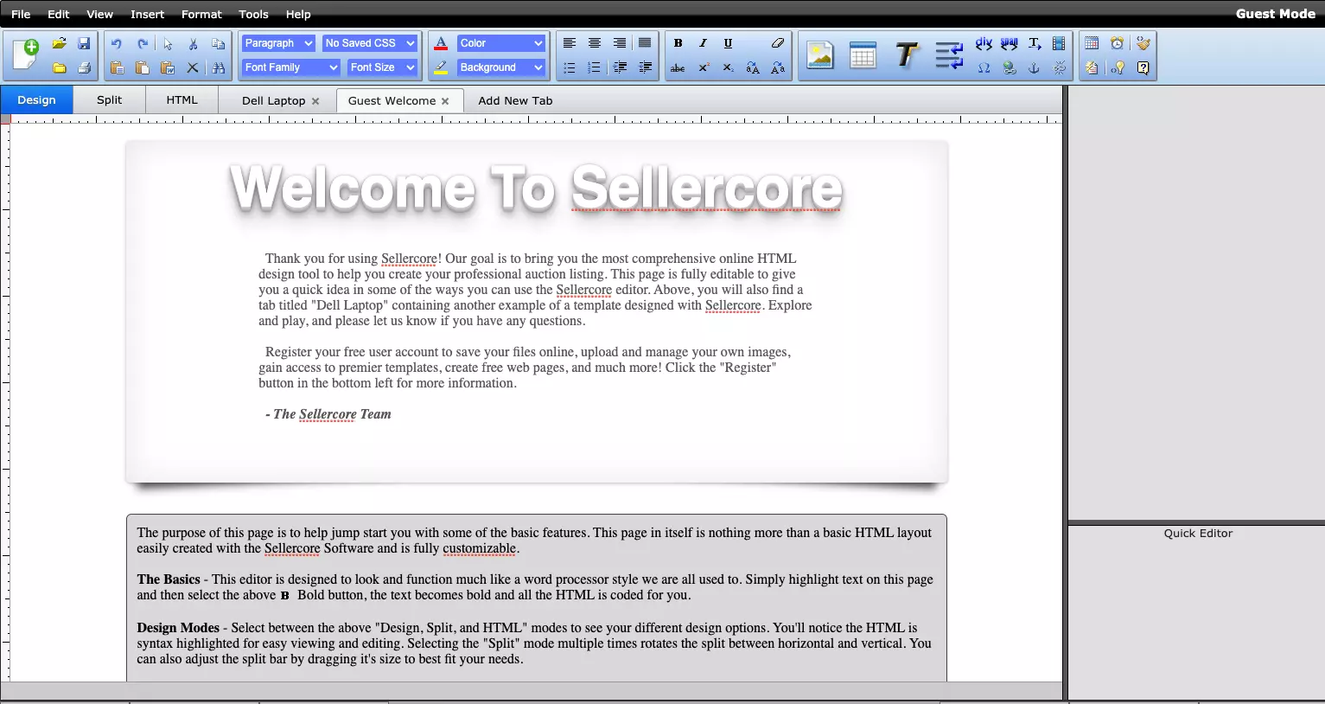Insert media with the film strip icon
Screen dimensions: 1325x704
[1059, 43]
